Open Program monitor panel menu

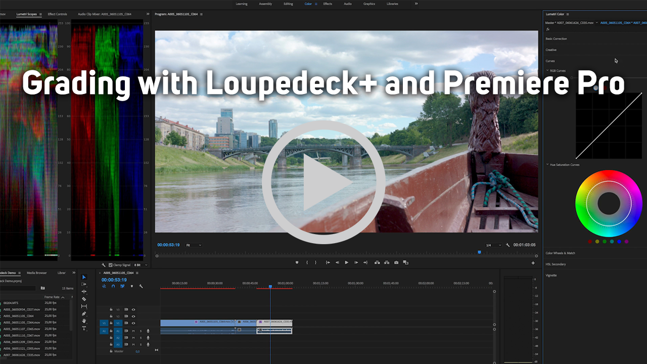(x=202, y=14)
